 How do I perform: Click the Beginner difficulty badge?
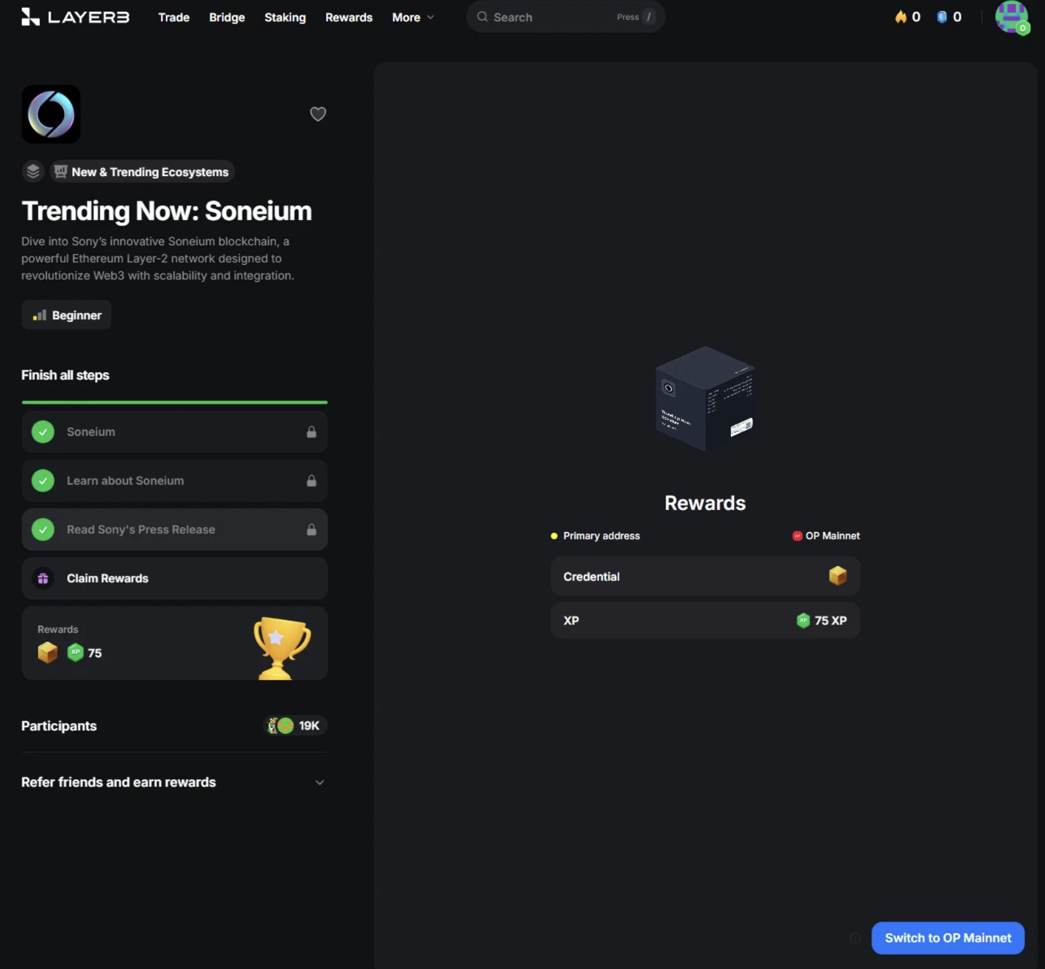tap(66, 315)
